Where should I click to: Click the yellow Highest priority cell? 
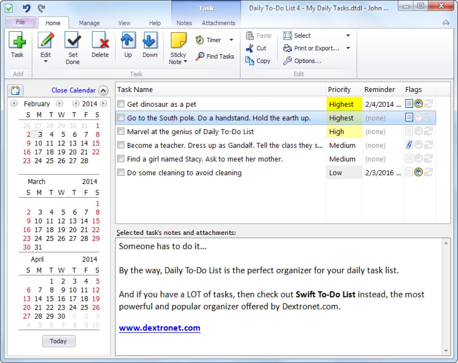pos(343,104)
